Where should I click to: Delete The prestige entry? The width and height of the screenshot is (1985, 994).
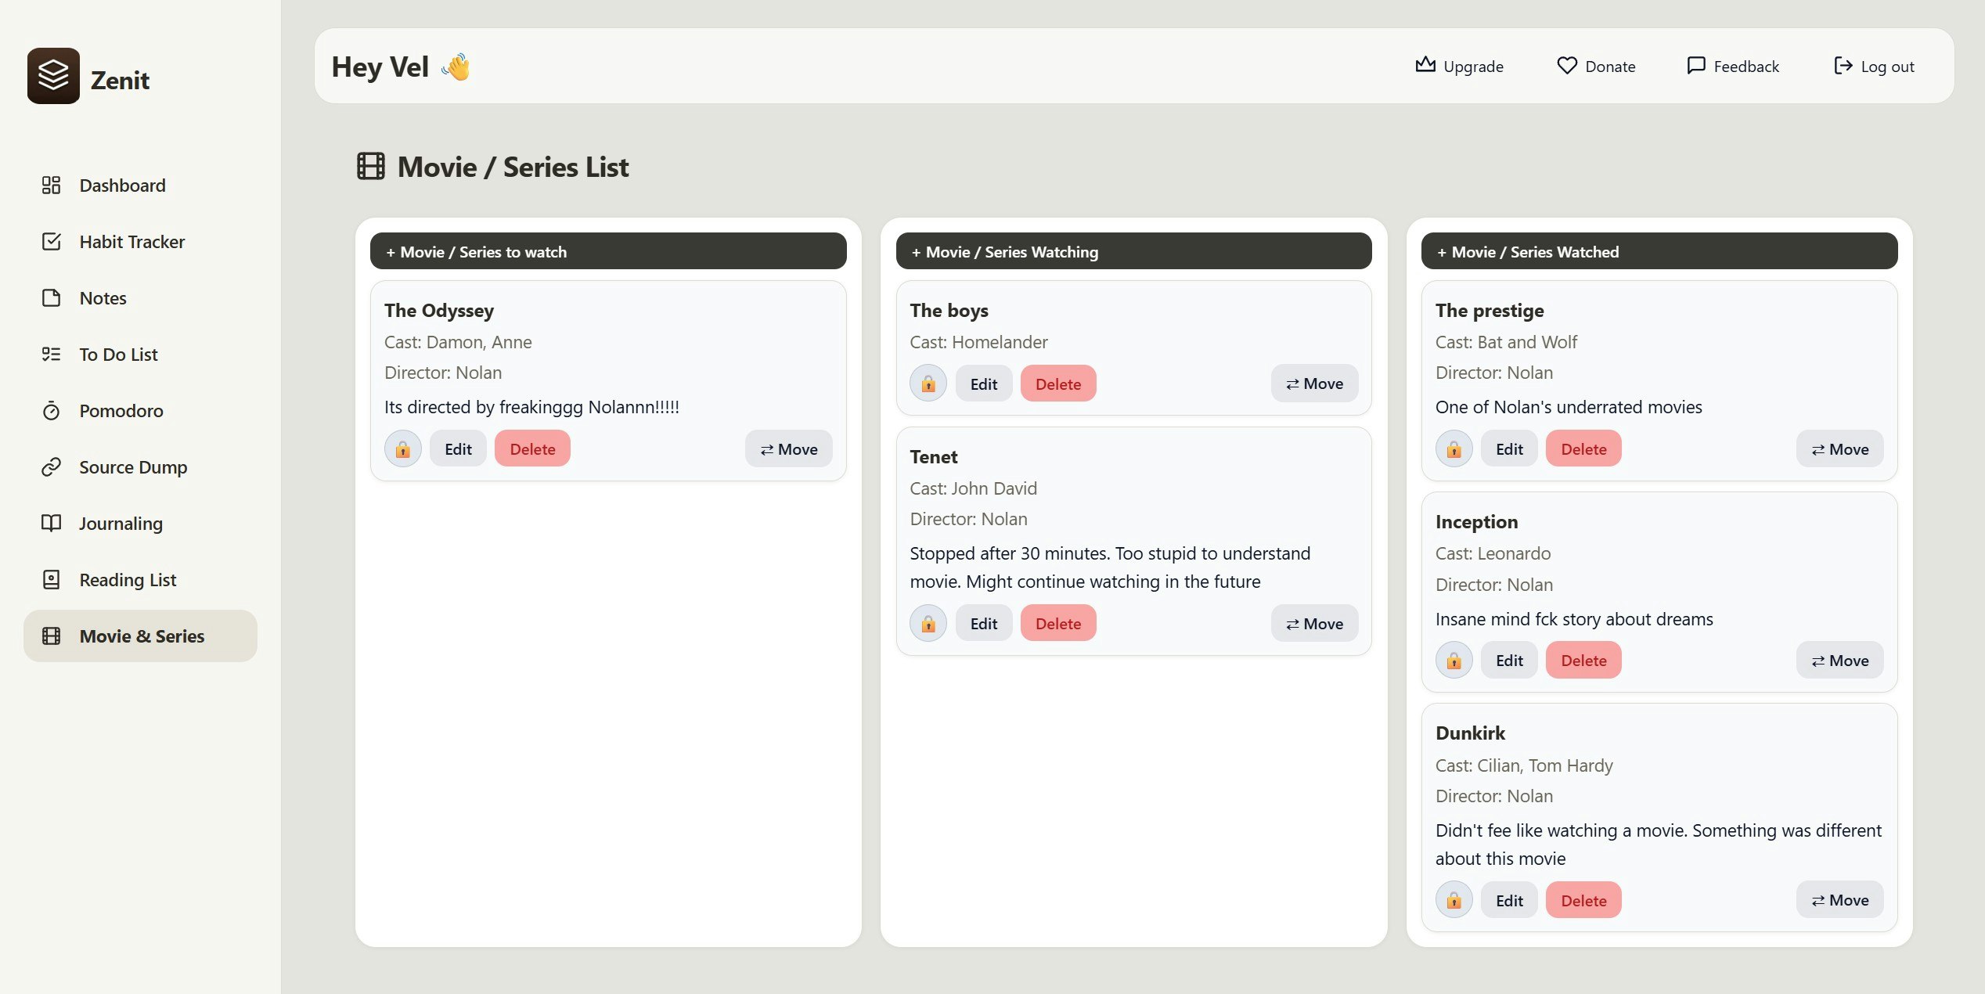pos(1583,449)
